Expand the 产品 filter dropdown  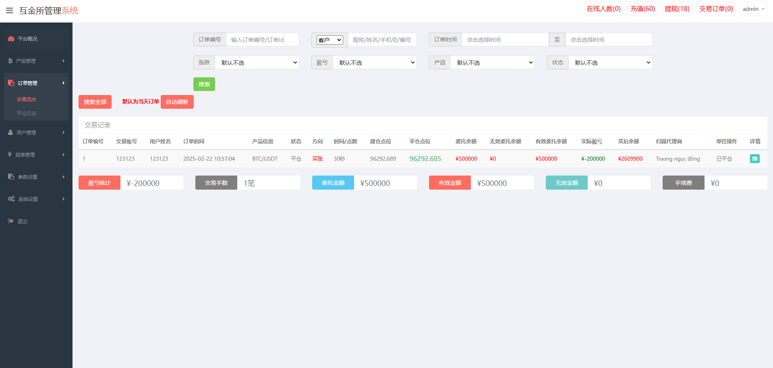(x=492, y=62)
